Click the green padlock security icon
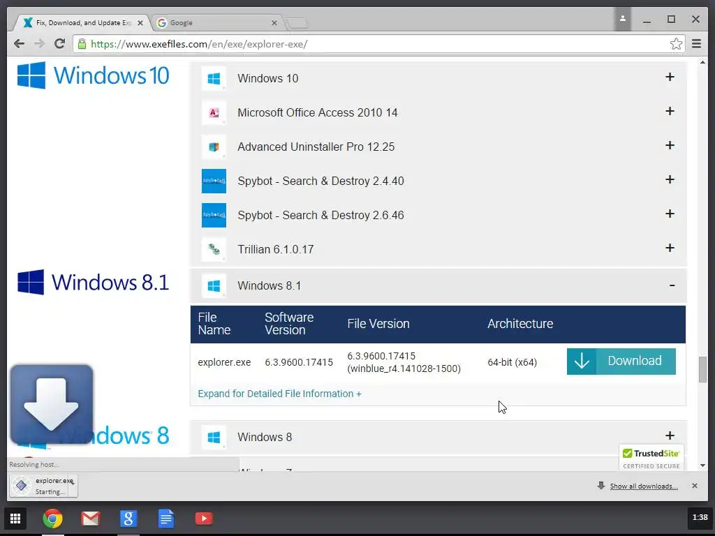715x536 pixels. click(x=82, y=44)
